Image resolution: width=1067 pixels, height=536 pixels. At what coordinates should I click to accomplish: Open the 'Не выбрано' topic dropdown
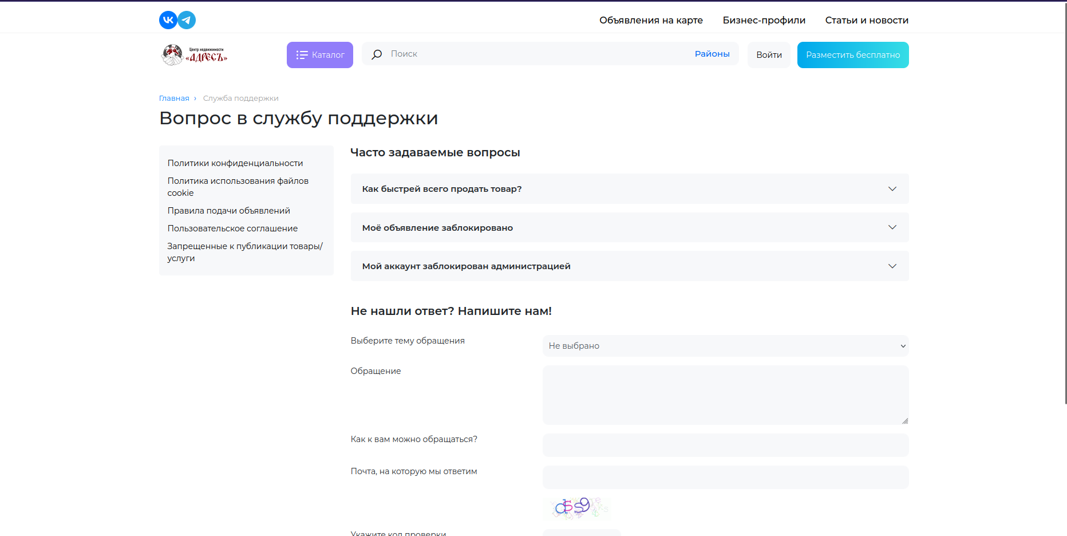[725, 346]
